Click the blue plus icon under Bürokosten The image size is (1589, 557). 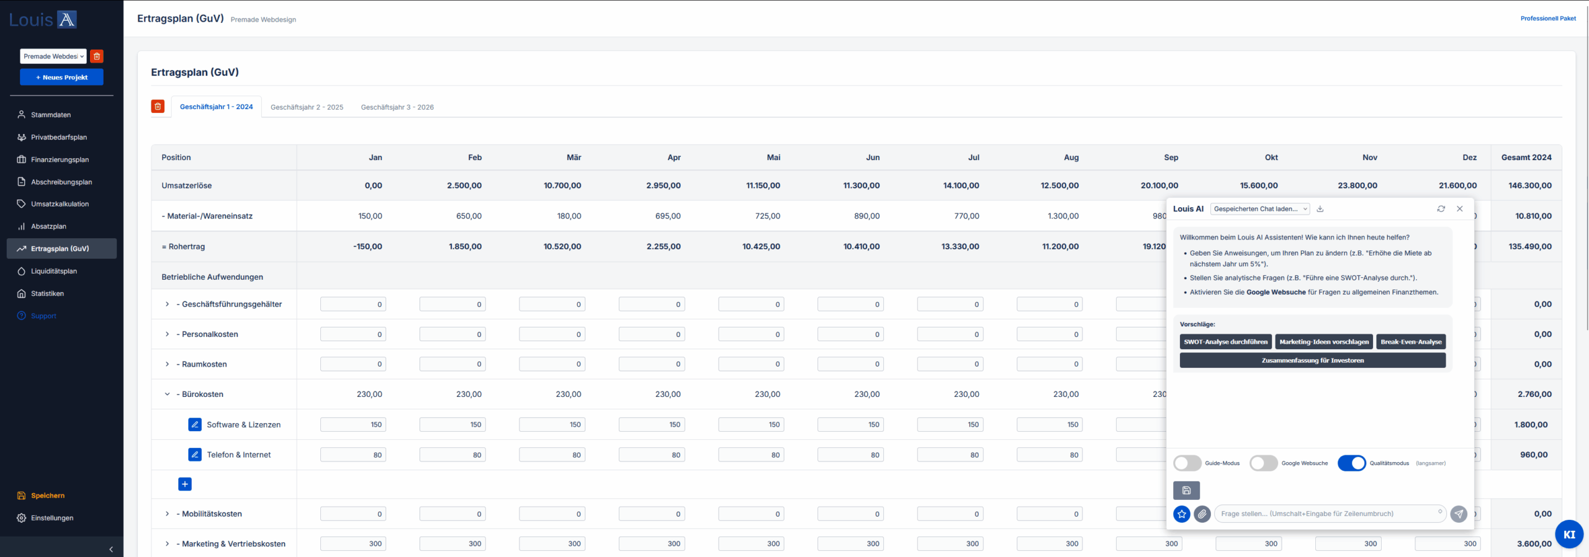coord(185,484)
